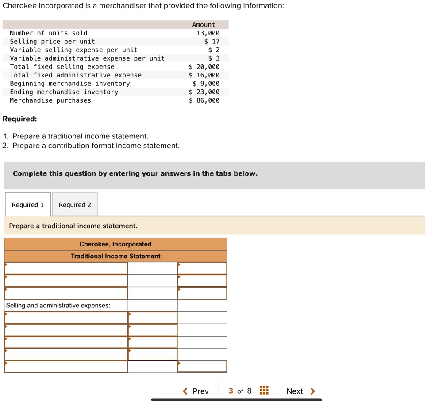Go to the Next question
This screenshot has width=427, height=403.
tap(300, 391)
